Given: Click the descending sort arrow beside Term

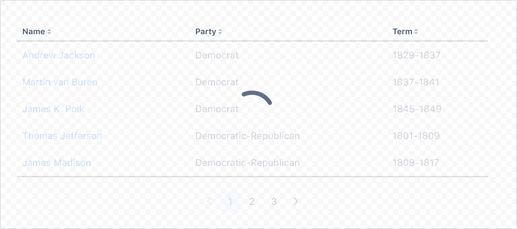Looking at the screenshot, I should click(x=416, y=33).
